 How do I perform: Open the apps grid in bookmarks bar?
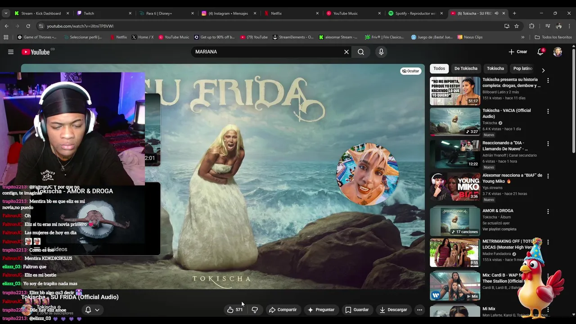6,37
